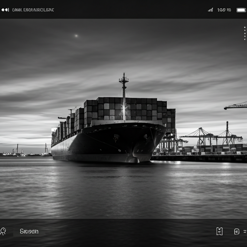
Task: Click the water reflection below the ship
Action: [112, 185]
